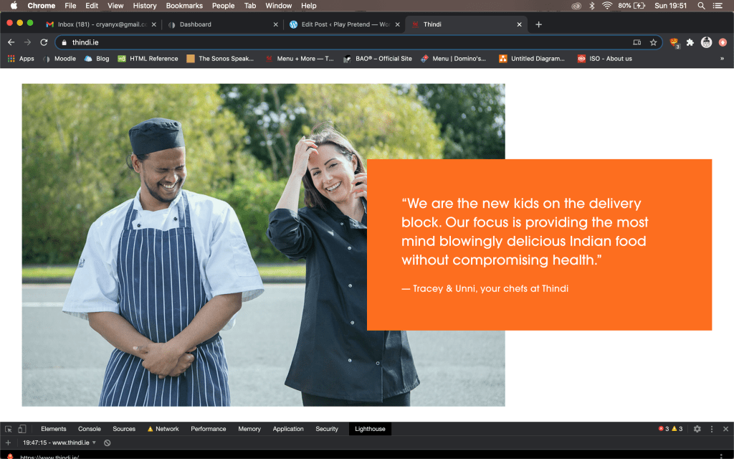Reload the thindi.ie page

[x=44, y=42]
